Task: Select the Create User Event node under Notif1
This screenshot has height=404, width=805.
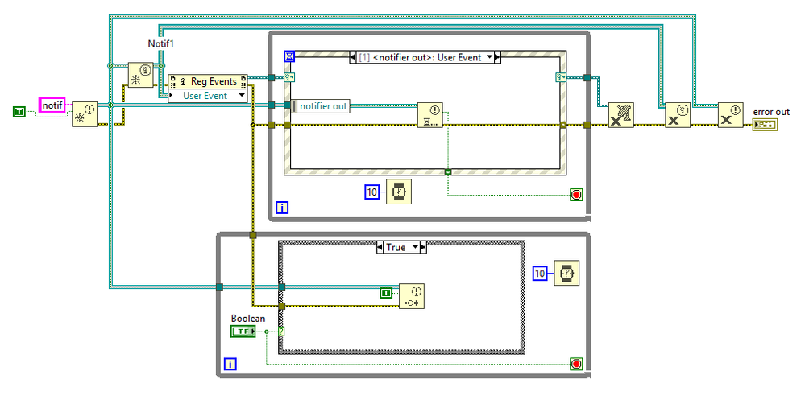Action: click(x=141, y=75)
